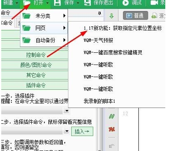Click the 调试 label

click(x=136, y=2)
